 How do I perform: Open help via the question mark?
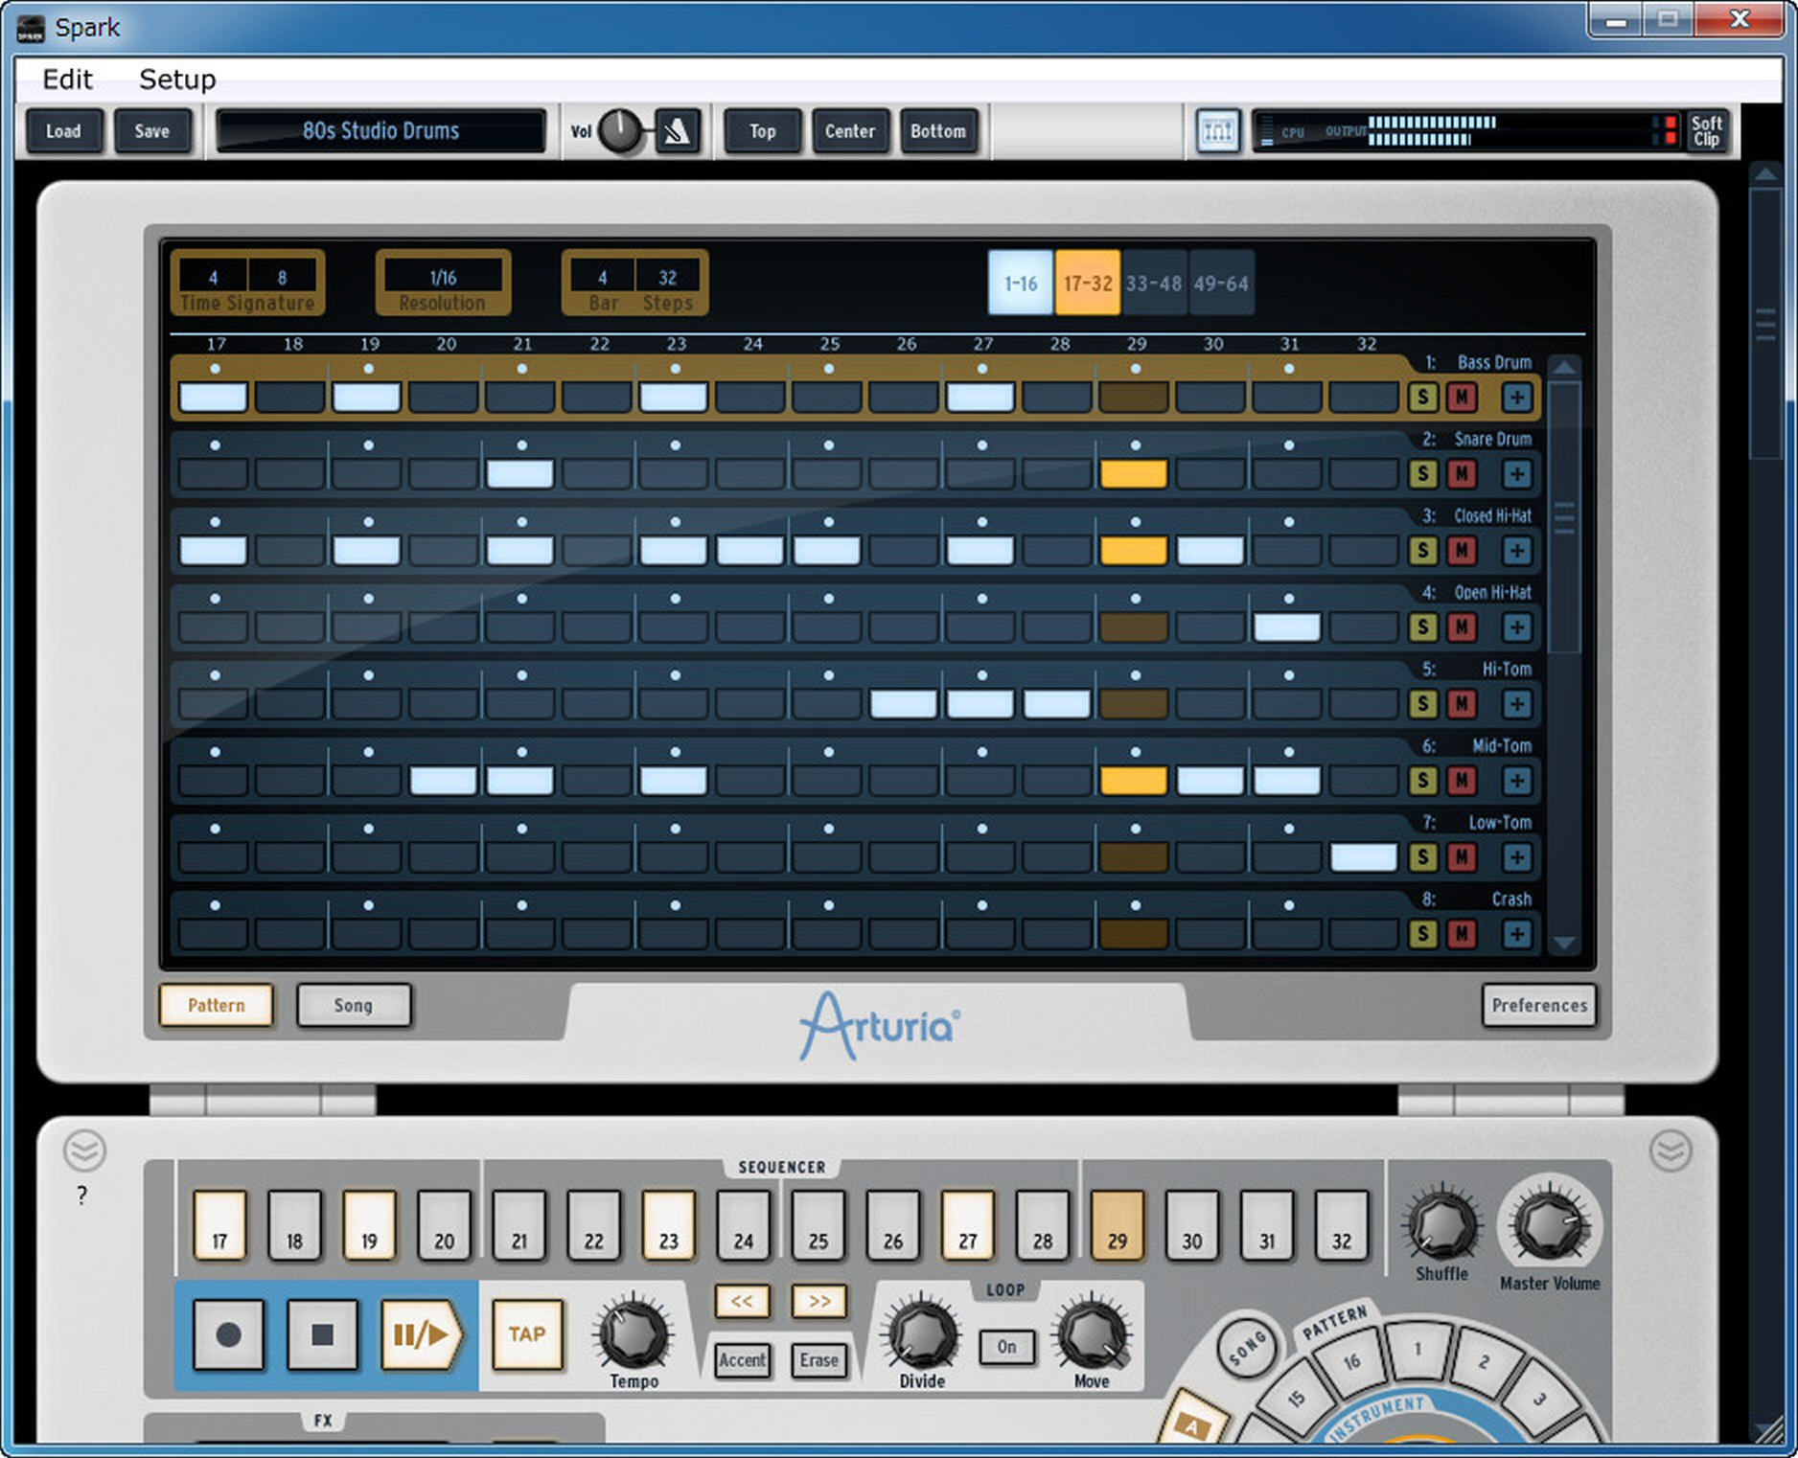pos(82,1196)
